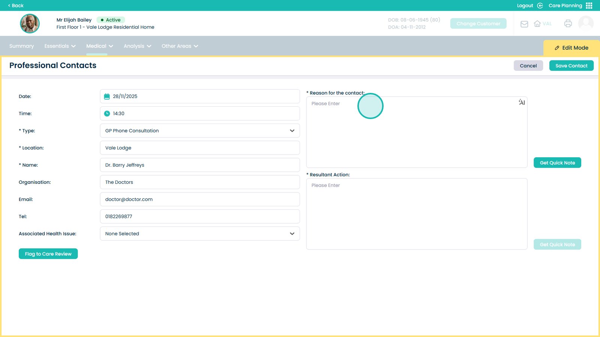Image resolution: width=600 pixels, height=337 pixels.
Task: Open the Care Planning apps grid icon
Action: pos(589,6)
